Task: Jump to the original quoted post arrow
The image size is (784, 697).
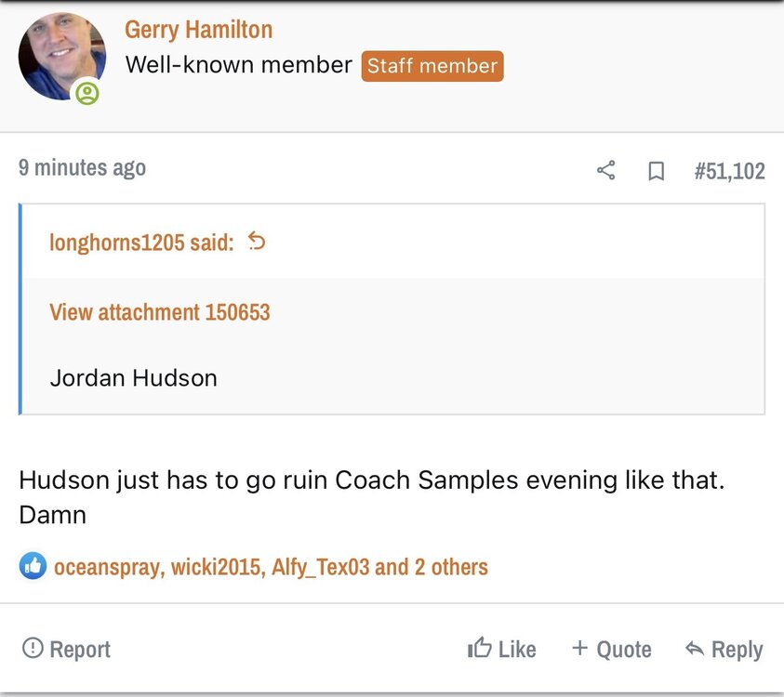Action: pos(257,243)
